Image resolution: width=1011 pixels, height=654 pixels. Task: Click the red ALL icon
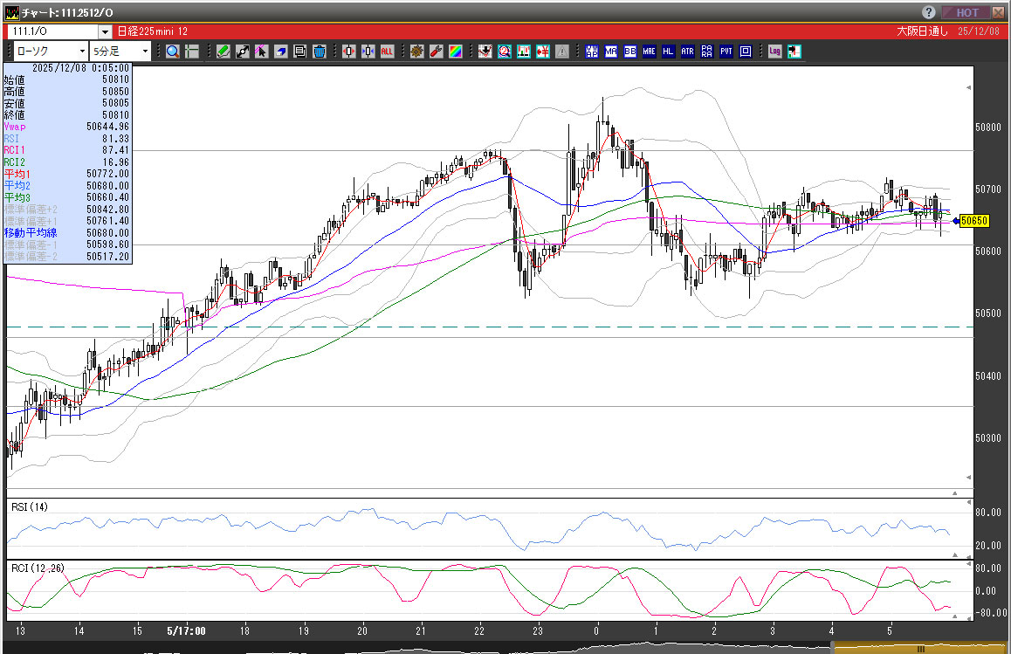pyautogui.click(x=387, y=52)
